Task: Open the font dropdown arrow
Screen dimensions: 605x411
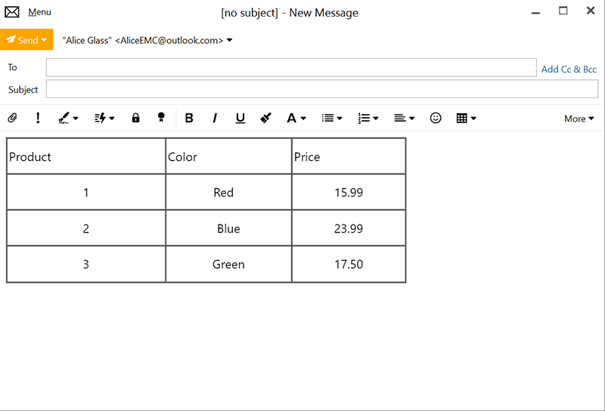Action: pyautogui.click(x=303, y=119)
